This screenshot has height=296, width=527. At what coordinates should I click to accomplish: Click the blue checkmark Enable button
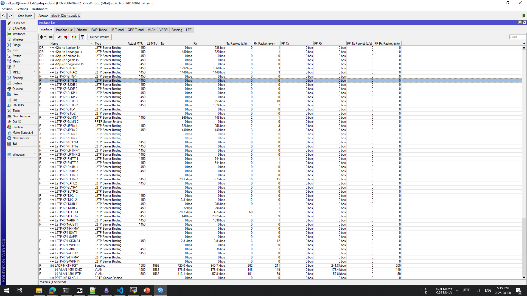[59, 37]
